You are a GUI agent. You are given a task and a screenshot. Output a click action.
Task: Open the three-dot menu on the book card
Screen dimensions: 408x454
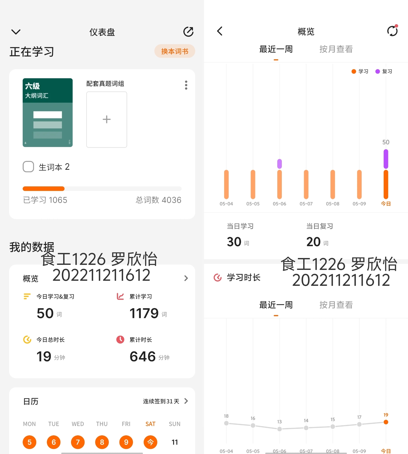[186, 85]
